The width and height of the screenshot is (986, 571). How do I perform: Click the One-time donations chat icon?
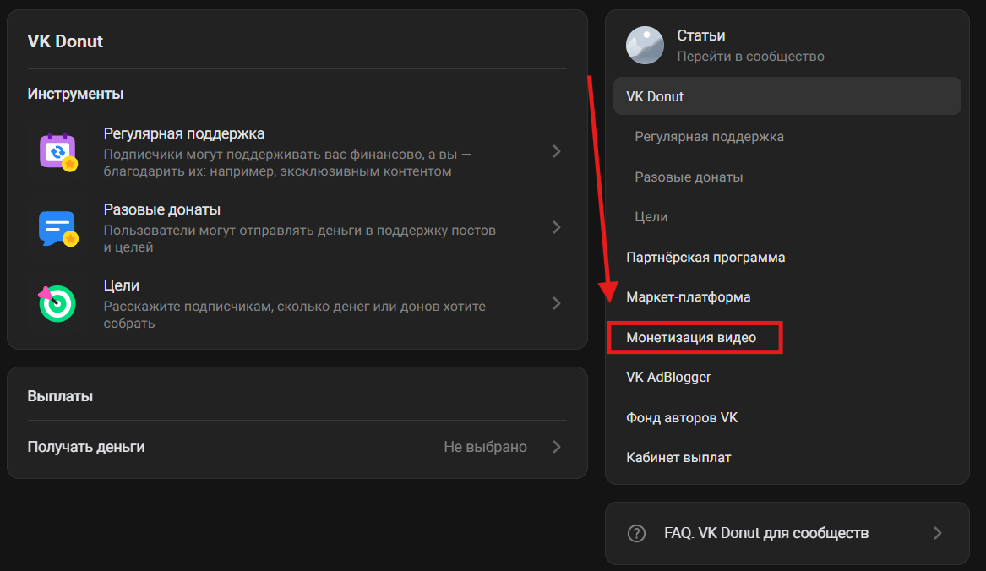click(57, 228)
